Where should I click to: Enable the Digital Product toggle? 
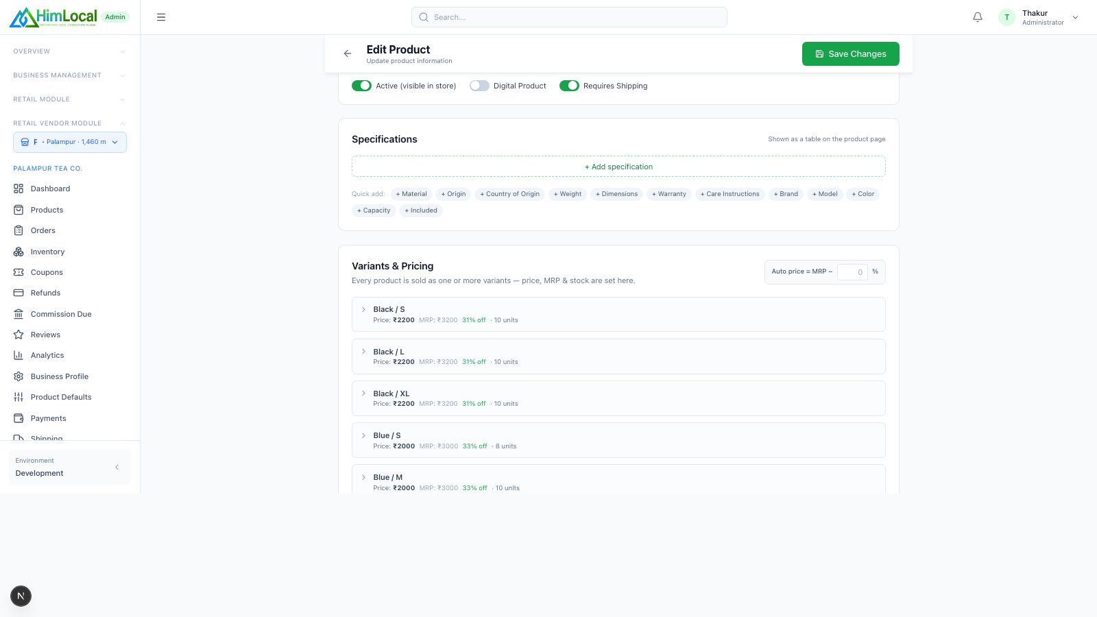point(479,86)
